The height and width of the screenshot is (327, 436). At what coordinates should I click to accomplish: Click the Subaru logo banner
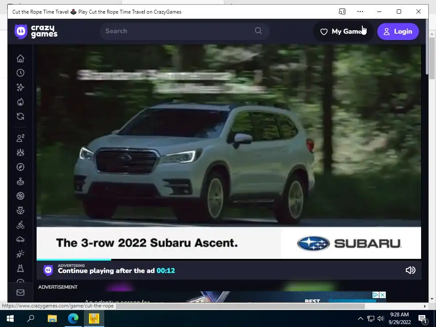tap(350, 244)
